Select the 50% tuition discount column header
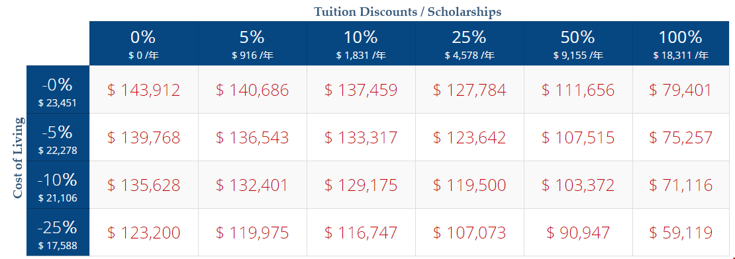Image resolution: width=735 pixels, height=259 pixels. [x=579, y=44]
